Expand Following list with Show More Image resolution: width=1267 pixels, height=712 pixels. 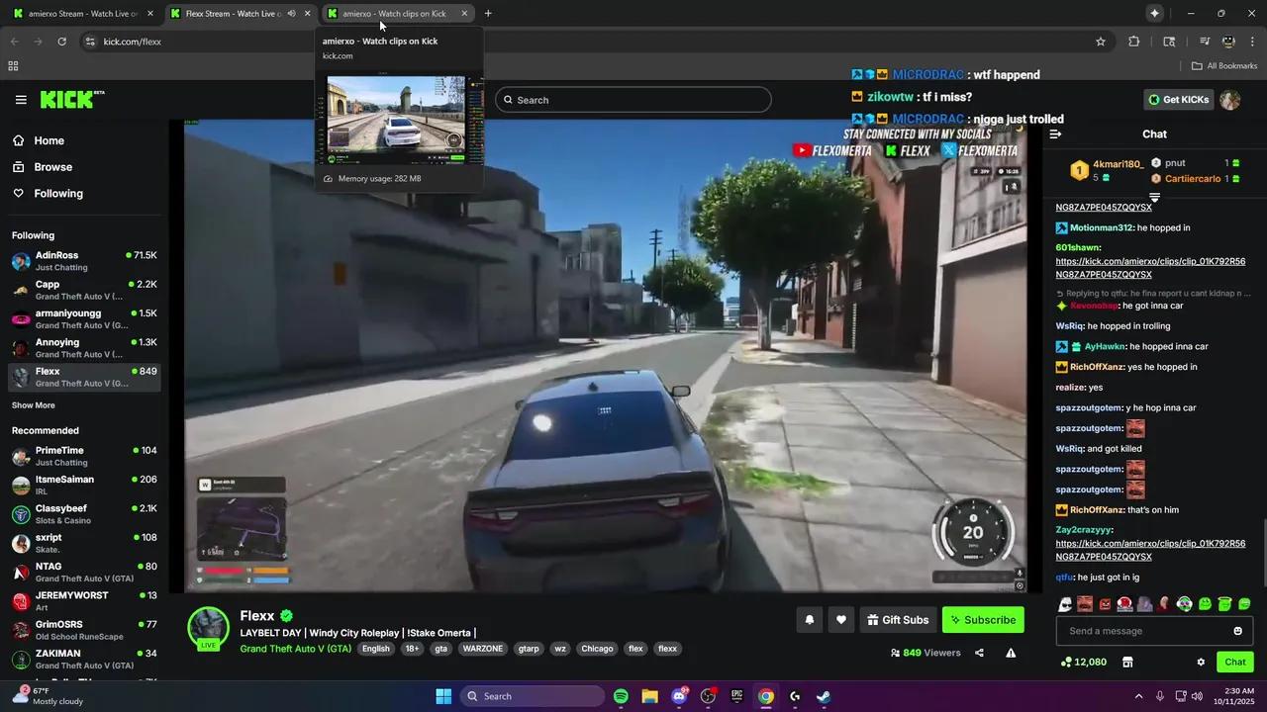pos(34,405)
